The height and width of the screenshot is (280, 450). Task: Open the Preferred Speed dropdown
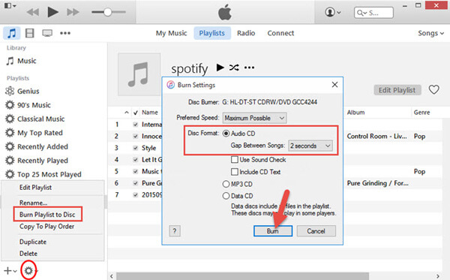pos(254,118)
